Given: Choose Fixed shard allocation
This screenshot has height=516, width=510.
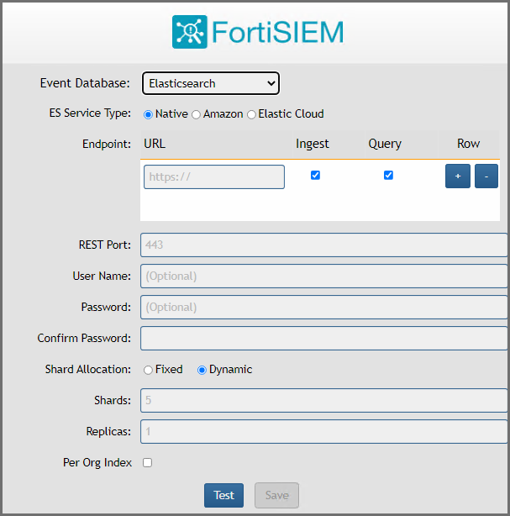Looking at the screenshot, I should click(x=149, y=370).
